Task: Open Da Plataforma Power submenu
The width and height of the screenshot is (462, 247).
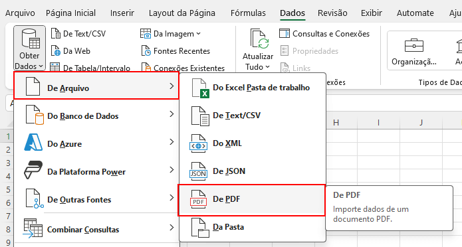Action: point(96,171)
